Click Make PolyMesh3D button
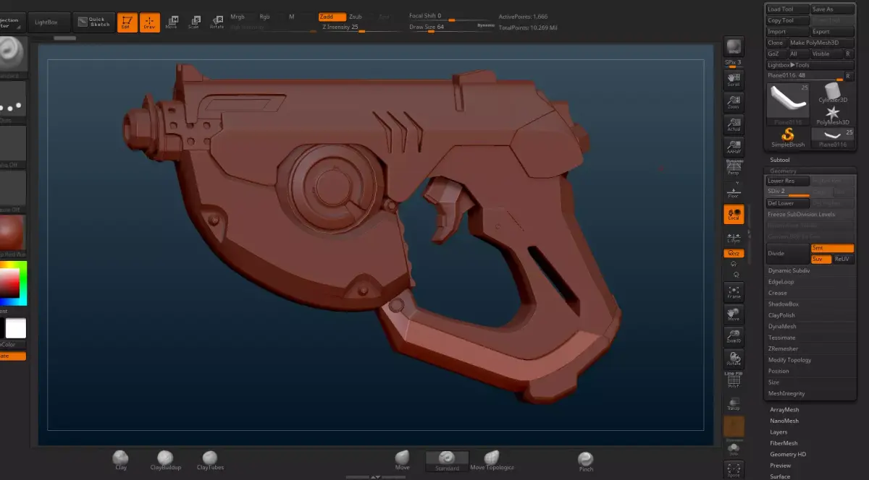Image resolution: width=869 pixels, height=480 pixels. click(x=820, y=43)
